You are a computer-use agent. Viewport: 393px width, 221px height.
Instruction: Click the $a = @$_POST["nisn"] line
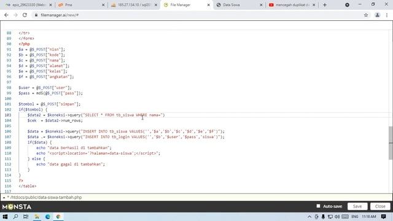point(42,49)
